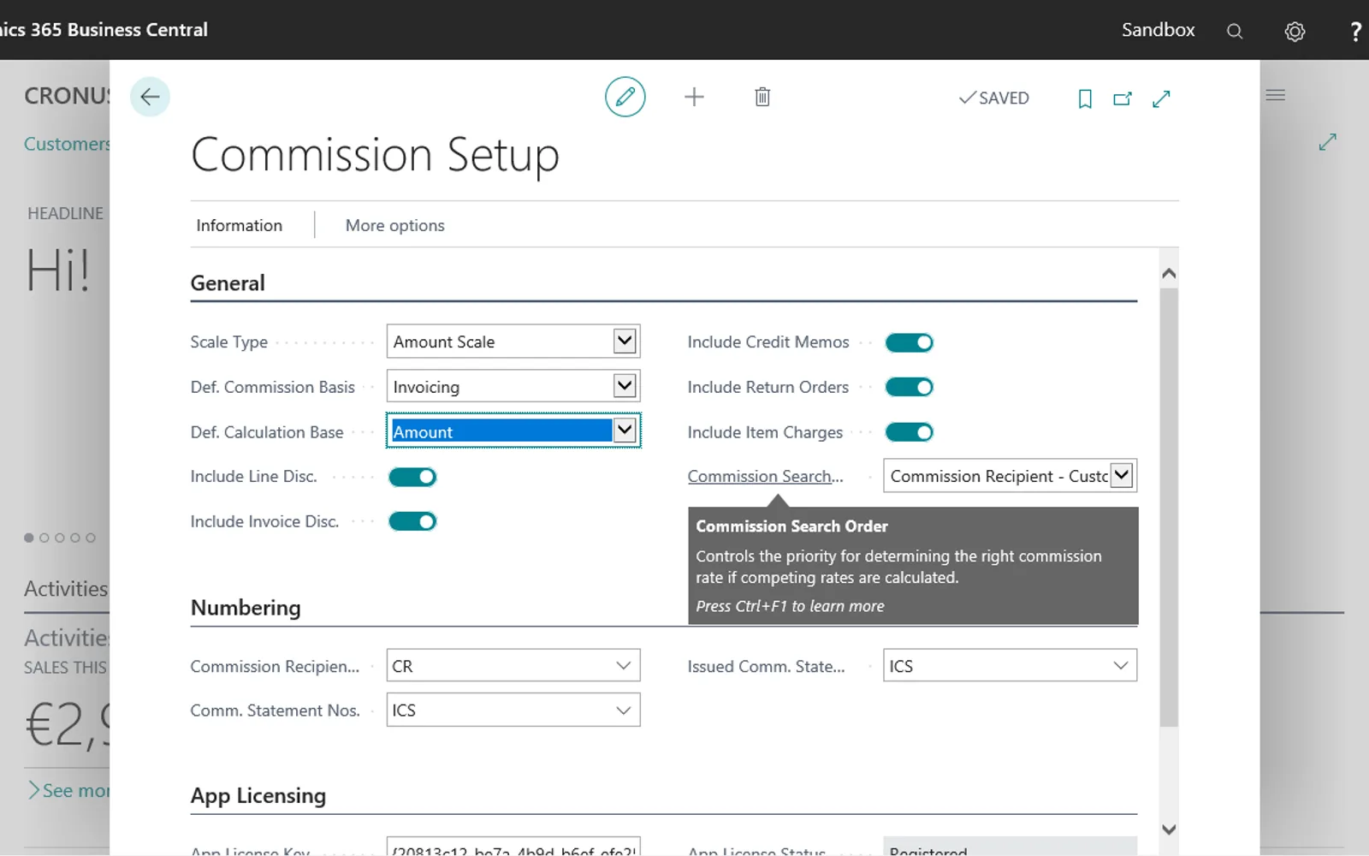This screenshot has width=1369, height=856.
Task: Collapse the General section header
Action: click(x=228, y=283)
